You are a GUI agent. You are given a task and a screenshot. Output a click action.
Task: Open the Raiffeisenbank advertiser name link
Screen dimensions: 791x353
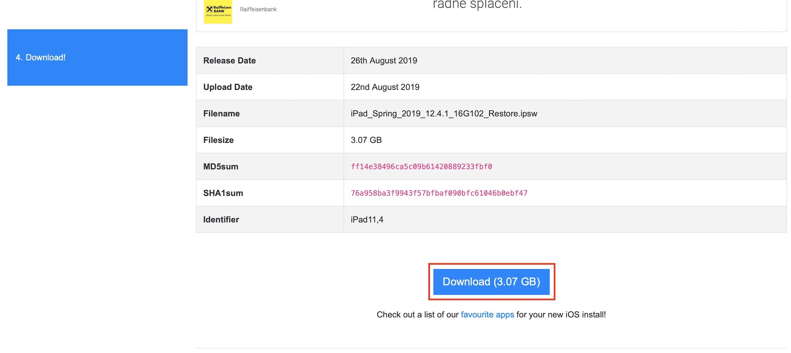[x=258, y=9]
